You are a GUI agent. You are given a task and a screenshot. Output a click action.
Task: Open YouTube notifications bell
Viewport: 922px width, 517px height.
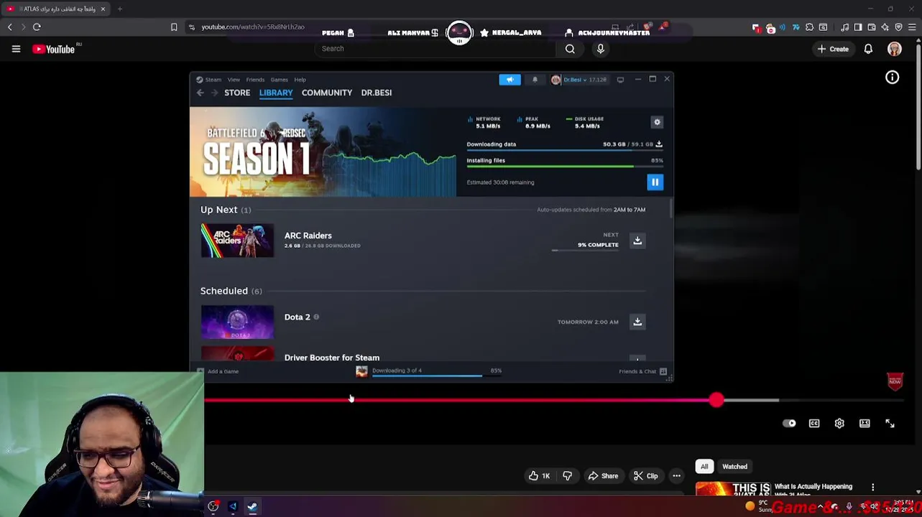tap(868, 49)
